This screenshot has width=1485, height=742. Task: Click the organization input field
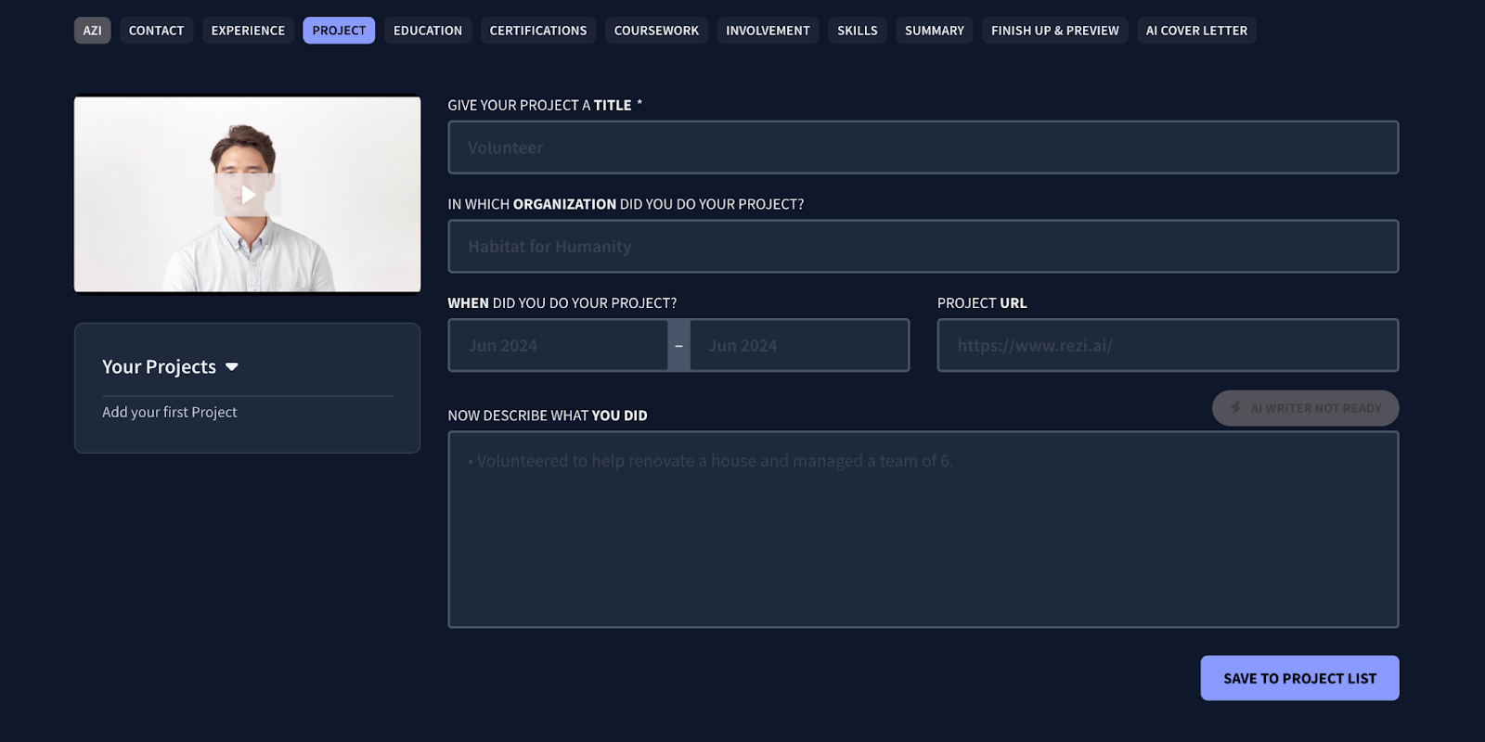(x=923, y=247)
